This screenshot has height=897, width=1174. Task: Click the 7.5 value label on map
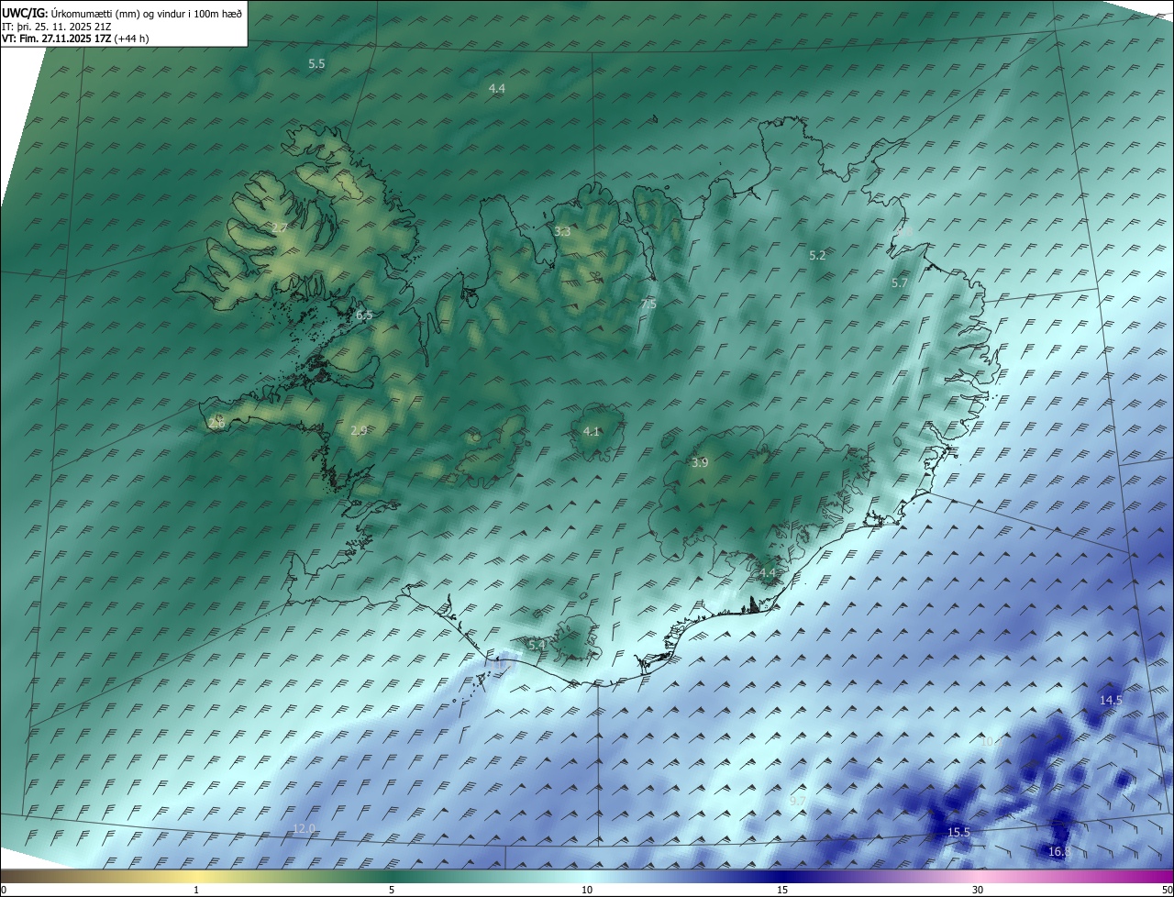(x=648, y=304)
